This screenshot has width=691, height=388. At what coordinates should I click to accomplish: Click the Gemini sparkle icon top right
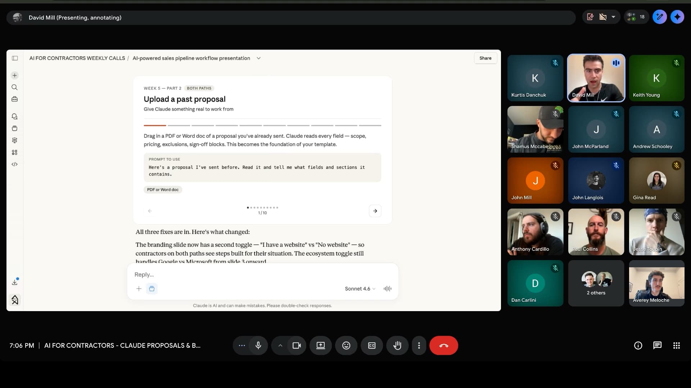coord(677,17)
